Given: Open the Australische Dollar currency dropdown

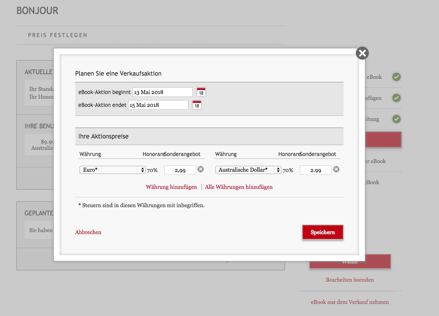Looking at the screenshot, I should pos(248,170).
